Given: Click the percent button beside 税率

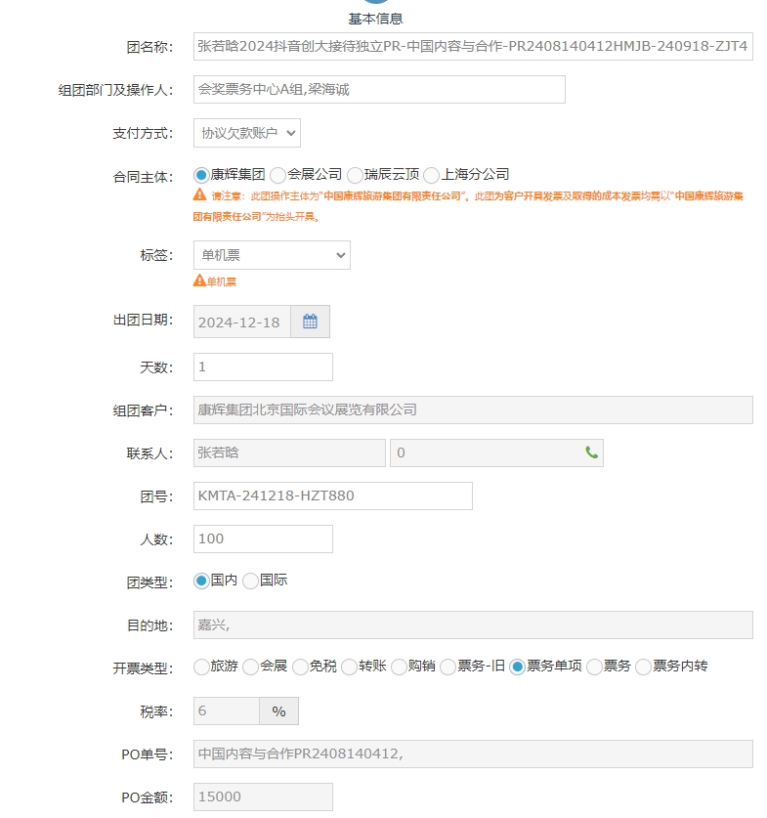Looking at the screenshot, I should coord(278,711).
